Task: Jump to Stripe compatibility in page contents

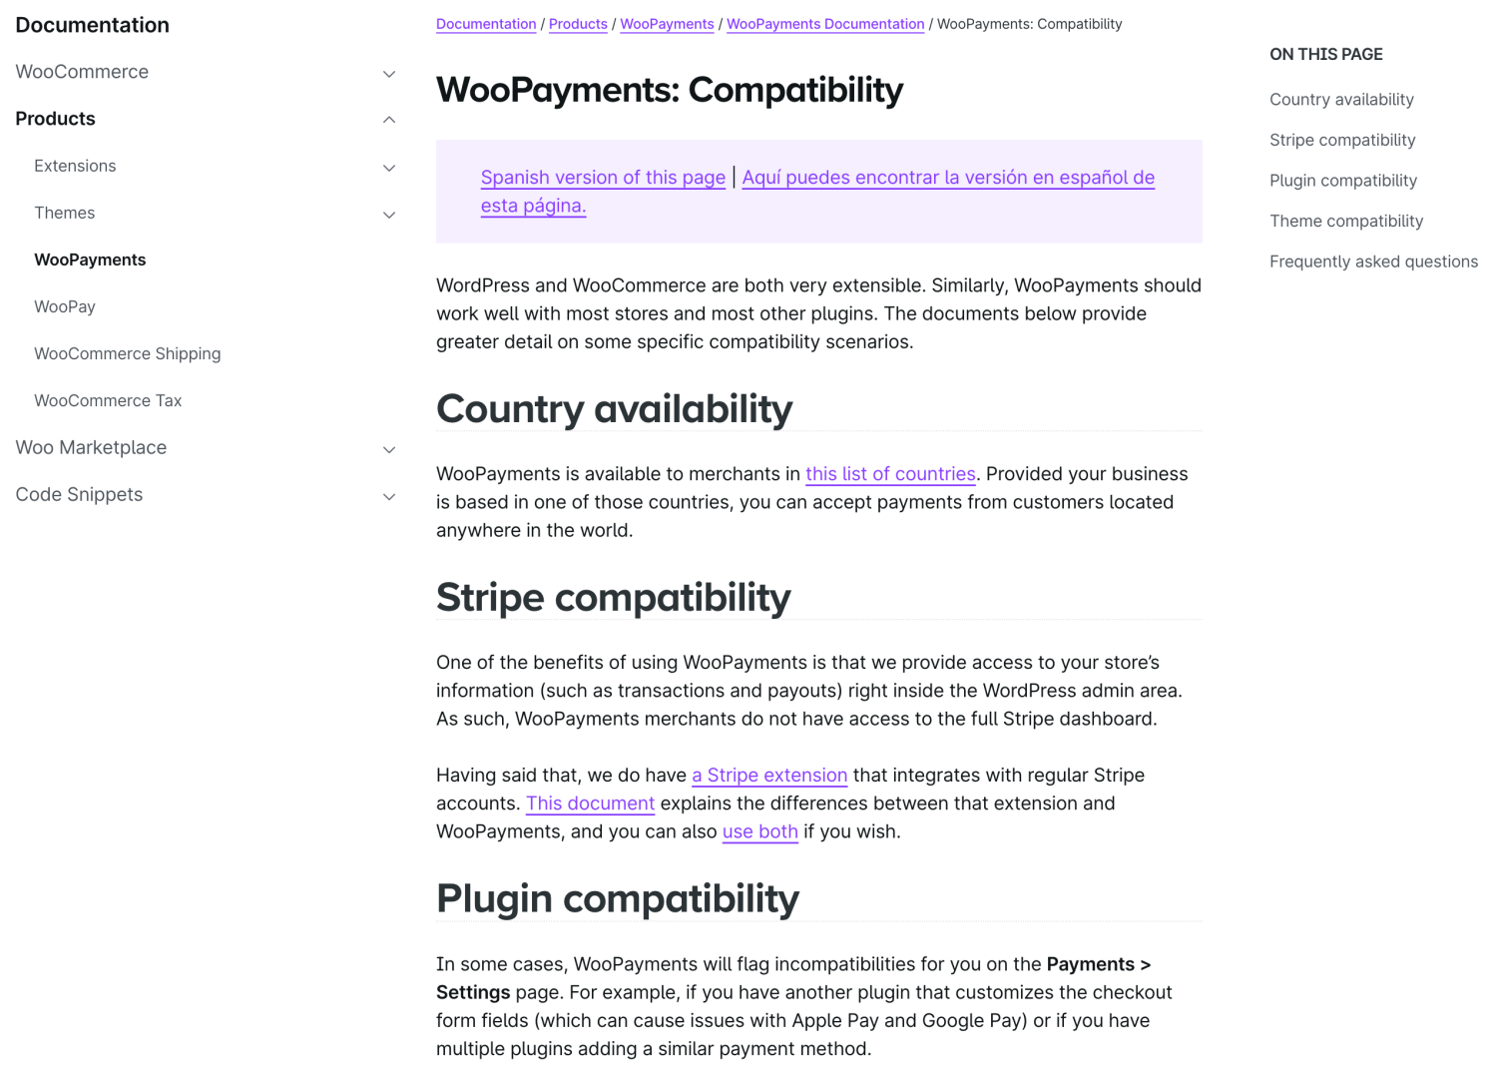Action: (x=1342, y=140)
